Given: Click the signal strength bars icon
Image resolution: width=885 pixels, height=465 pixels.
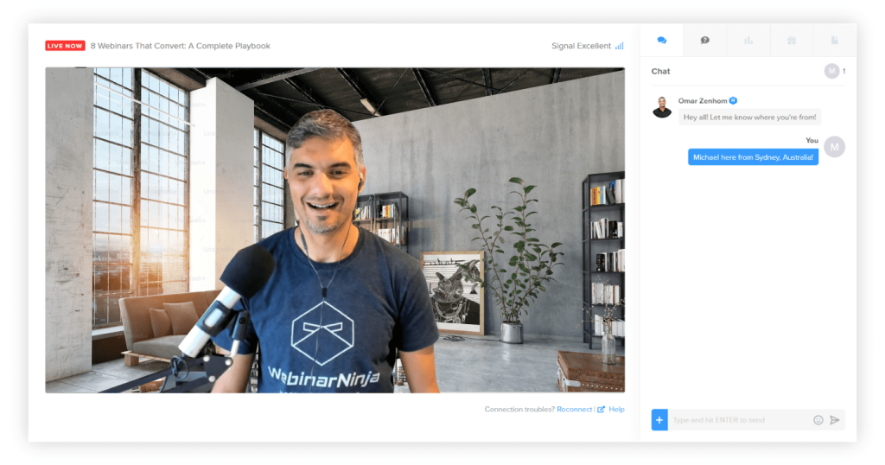Looking at the screenshot, I should [620, 46].
